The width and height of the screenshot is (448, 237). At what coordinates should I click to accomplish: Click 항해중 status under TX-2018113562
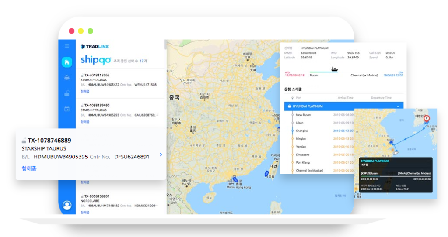85,92
